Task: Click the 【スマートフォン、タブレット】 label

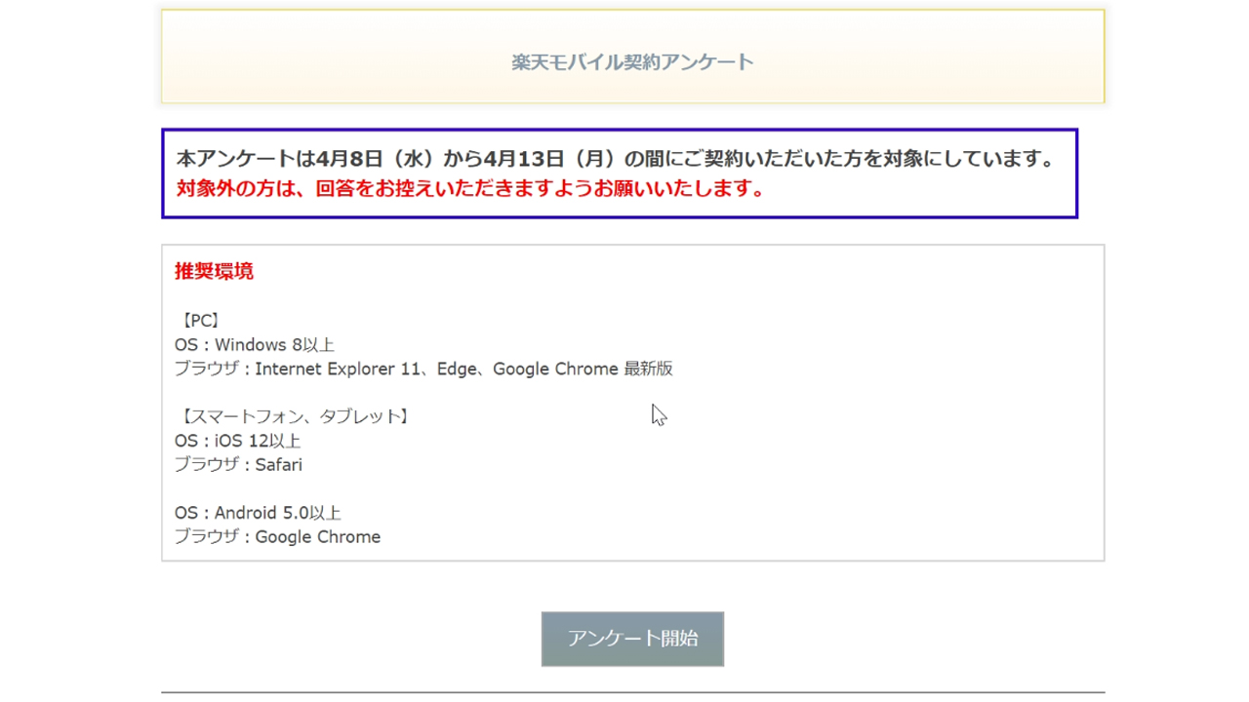Action: click(294, 416)
